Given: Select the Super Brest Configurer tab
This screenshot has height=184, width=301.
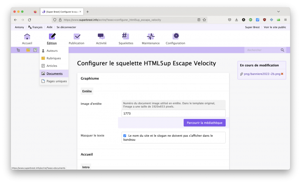Looking at the screenshot, I should (62, 12).
